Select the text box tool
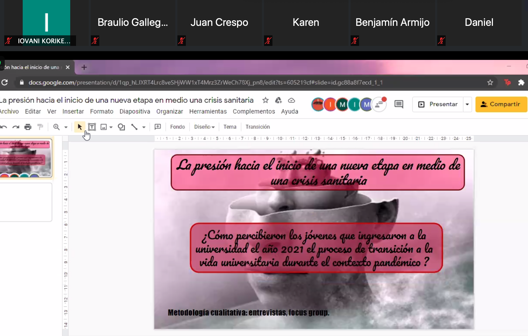The image size is (528, 336). coord(92,127)
